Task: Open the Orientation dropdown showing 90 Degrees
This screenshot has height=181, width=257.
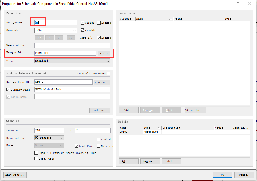Action: [62, 138]
